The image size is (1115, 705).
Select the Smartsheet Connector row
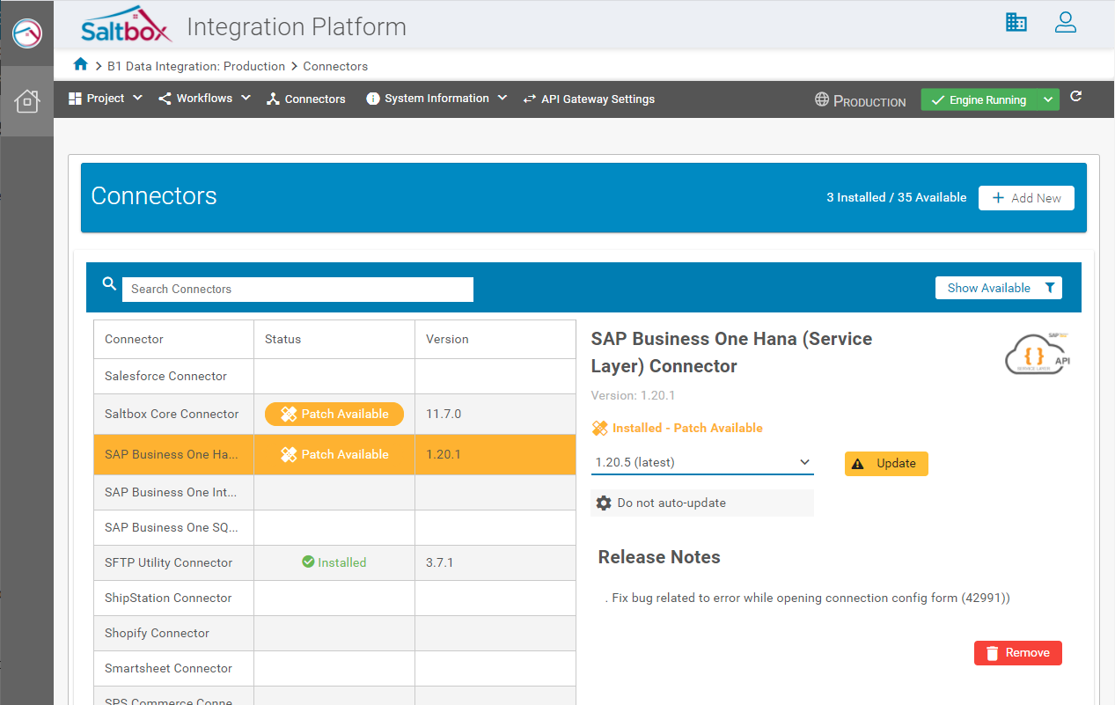334,669
